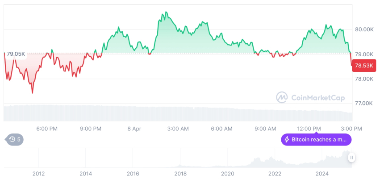Click the 80.00K y-axis price label
The height and width of the screenshot is (179, 384).
[364, 29]
